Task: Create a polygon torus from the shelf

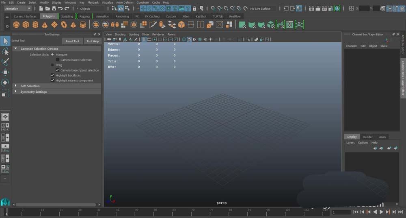Action: pyautogui.click(x=64, y=25)
